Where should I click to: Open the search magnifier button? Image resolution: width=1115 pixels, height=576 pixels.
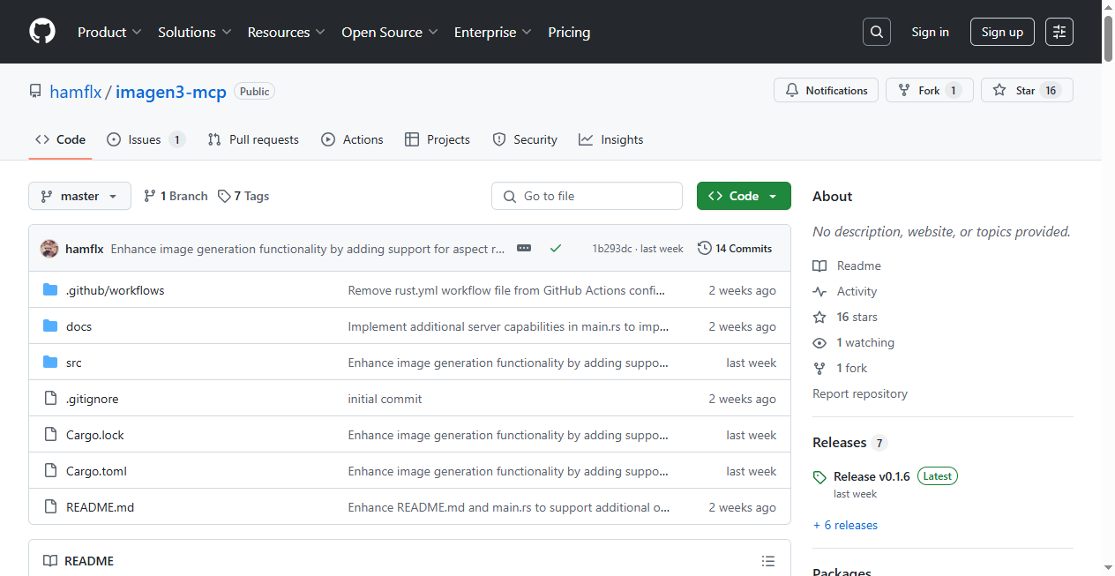[x=876, y=32]
